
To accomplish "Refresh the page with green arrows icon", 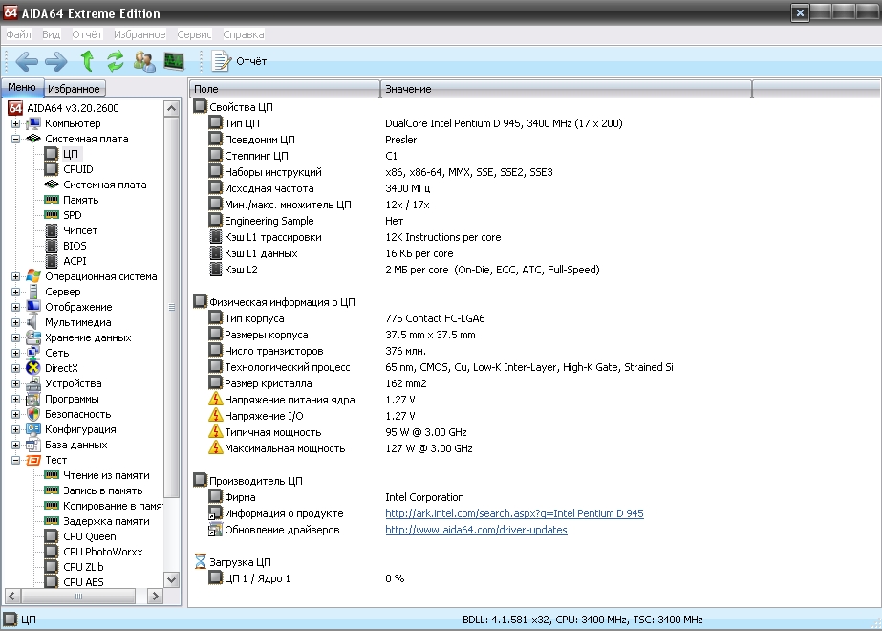I will click(116, 61).
